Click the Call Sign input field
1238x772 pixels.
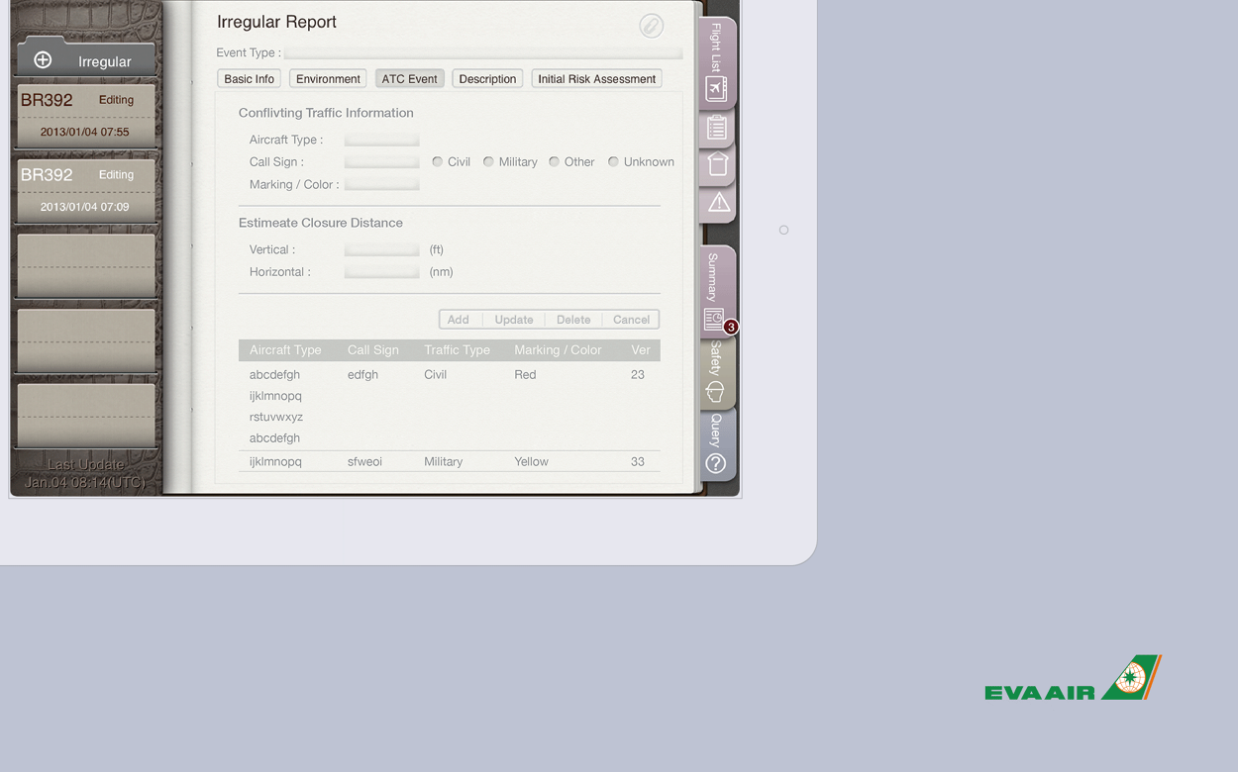(382, 161)
